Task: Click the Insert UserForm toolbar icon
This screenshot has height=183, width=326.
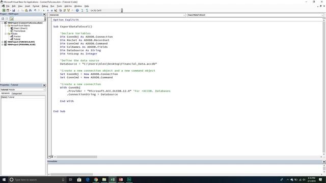Action: 8,10
